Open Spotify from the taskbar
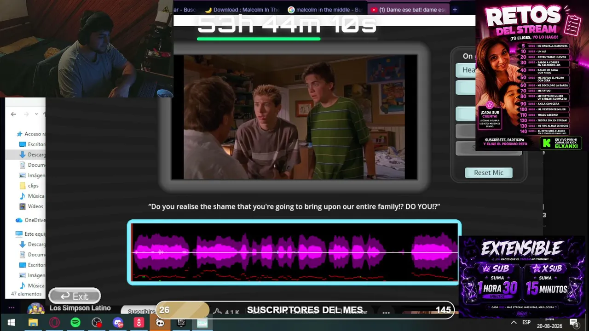Screen dimensions: 589x331 click(x=75, y=323)
